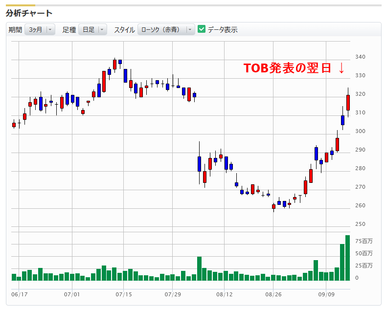This screenshot has width=386, height=310.
Task: Click the 290 price axis label
Action: 360,150
